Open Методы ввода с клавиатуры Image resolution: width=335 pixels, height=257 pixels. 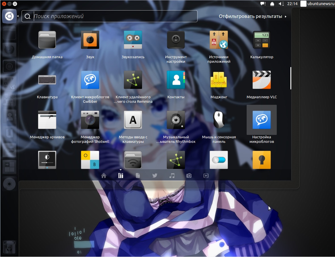click(x=133, y=120)
